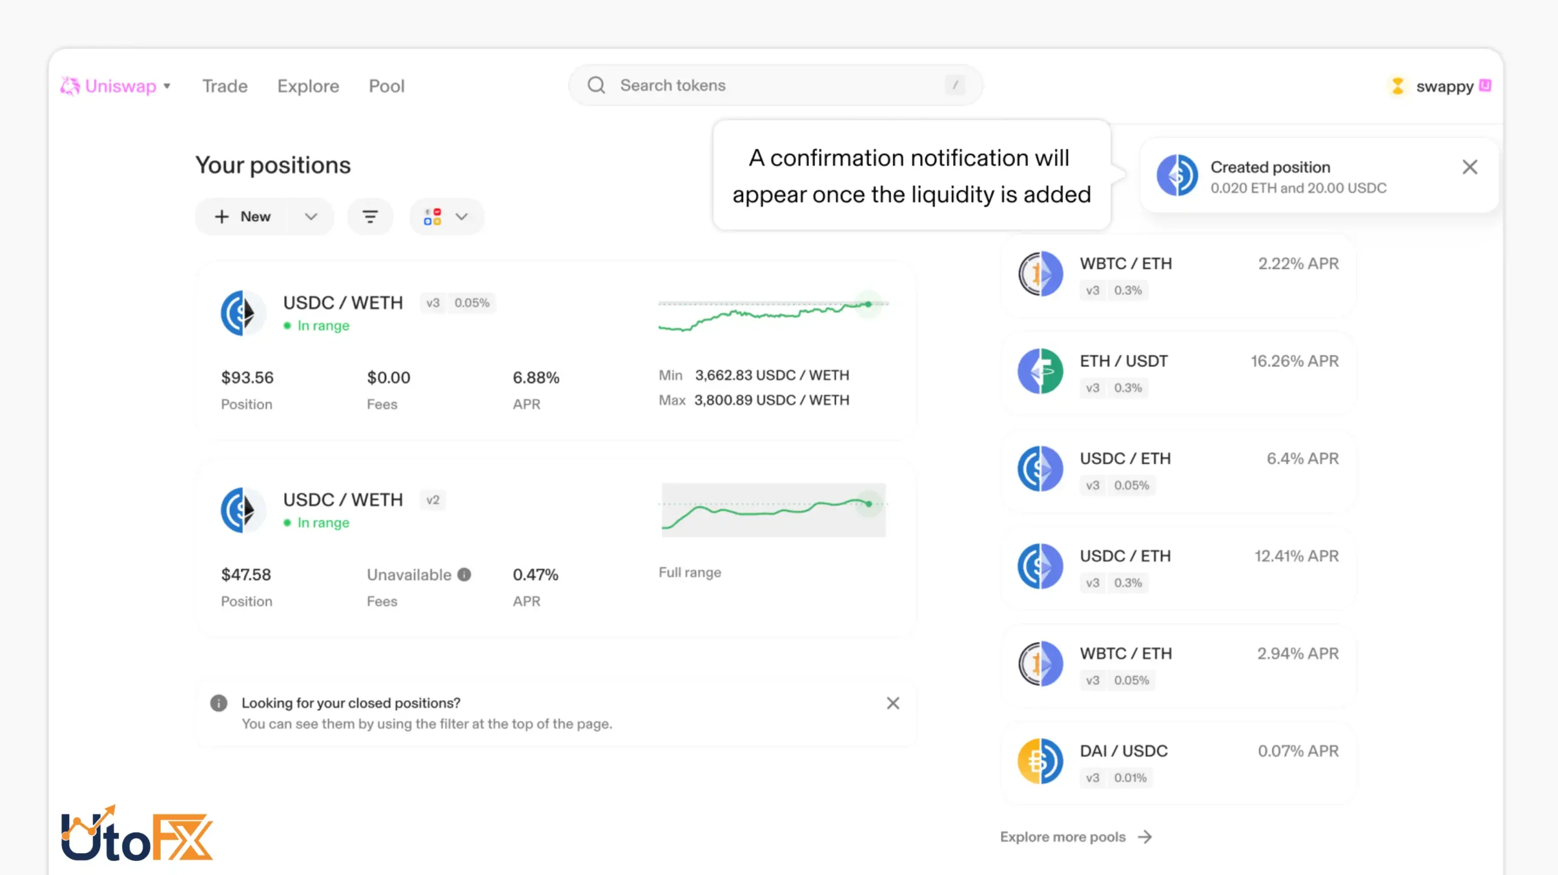The image size is (1558, 875).
Task: Click the USDC / ETH 0.05% pool icon
Action: click(1040, 468)
